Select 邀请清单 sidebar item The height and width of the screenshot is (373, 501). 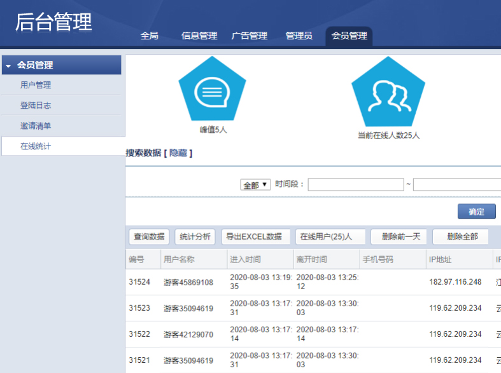click(x=36, y=126)
